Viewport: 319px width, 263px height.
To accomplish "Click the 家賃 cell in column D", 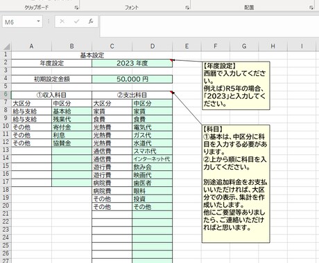I will point(153,111).
